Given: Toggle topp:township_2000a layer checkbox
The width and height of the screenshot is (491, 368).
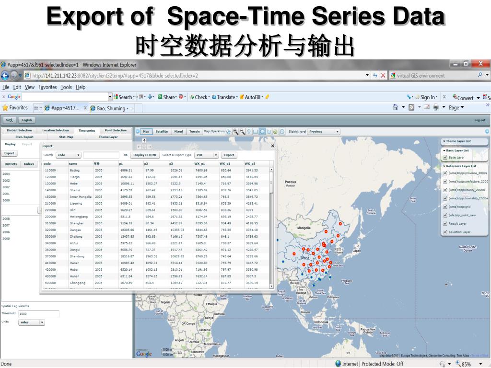Looking at the screenshot, I should click(445, 198).
